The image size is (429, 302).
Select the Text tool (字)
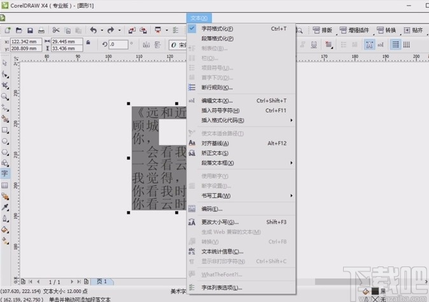click(4, 174)
